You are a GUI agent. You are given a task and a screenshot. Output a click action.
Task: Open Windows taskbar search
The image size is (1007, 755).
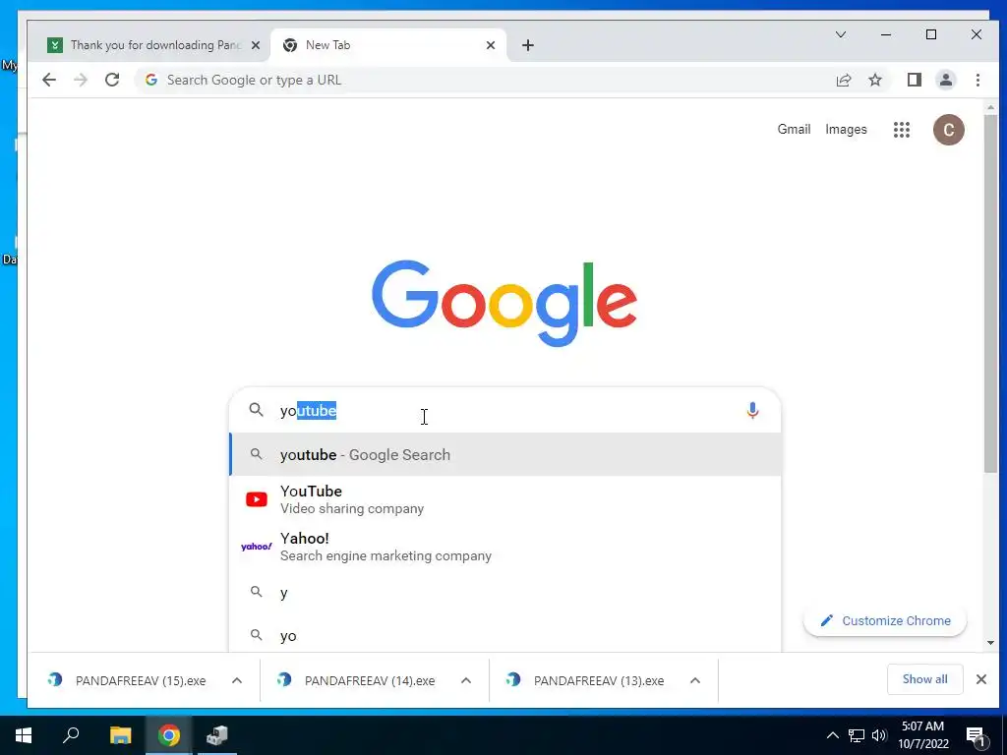click(x=71, y=735)
